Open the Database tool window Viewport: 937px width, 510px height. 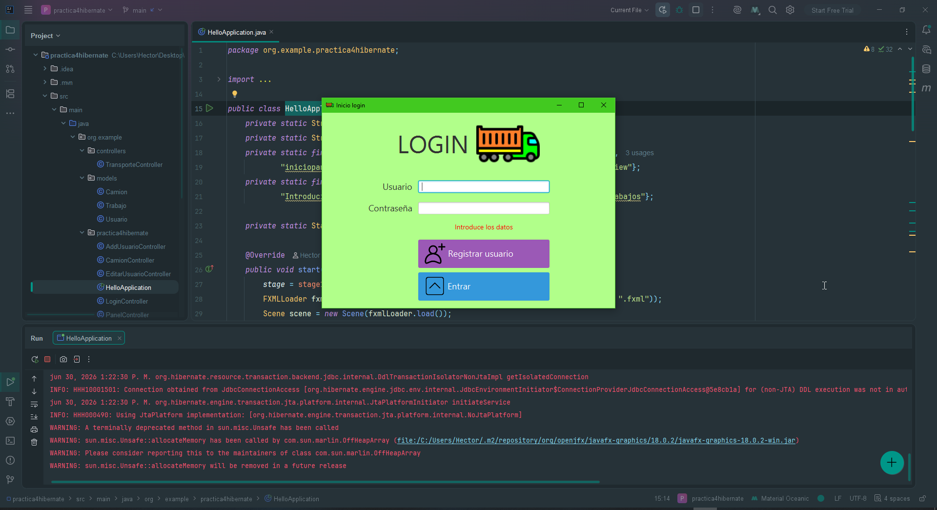point(926,69)
